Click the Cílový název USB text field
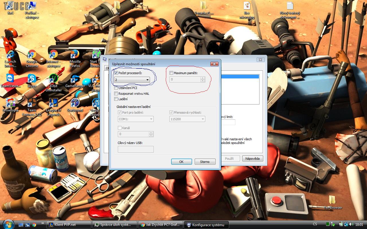Viewport: 367px width, 229px height. [136, 149]
